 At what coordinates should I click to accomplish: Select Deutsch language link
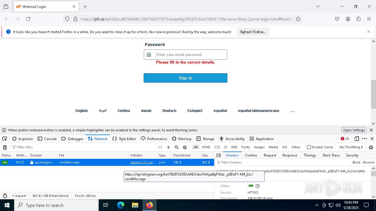click(x=169, y=111)
